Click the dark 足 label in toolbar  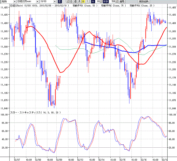coord(60,2)
